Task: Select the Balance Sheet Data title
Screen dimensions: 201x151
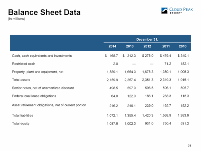Action: (x=44, y=12)
